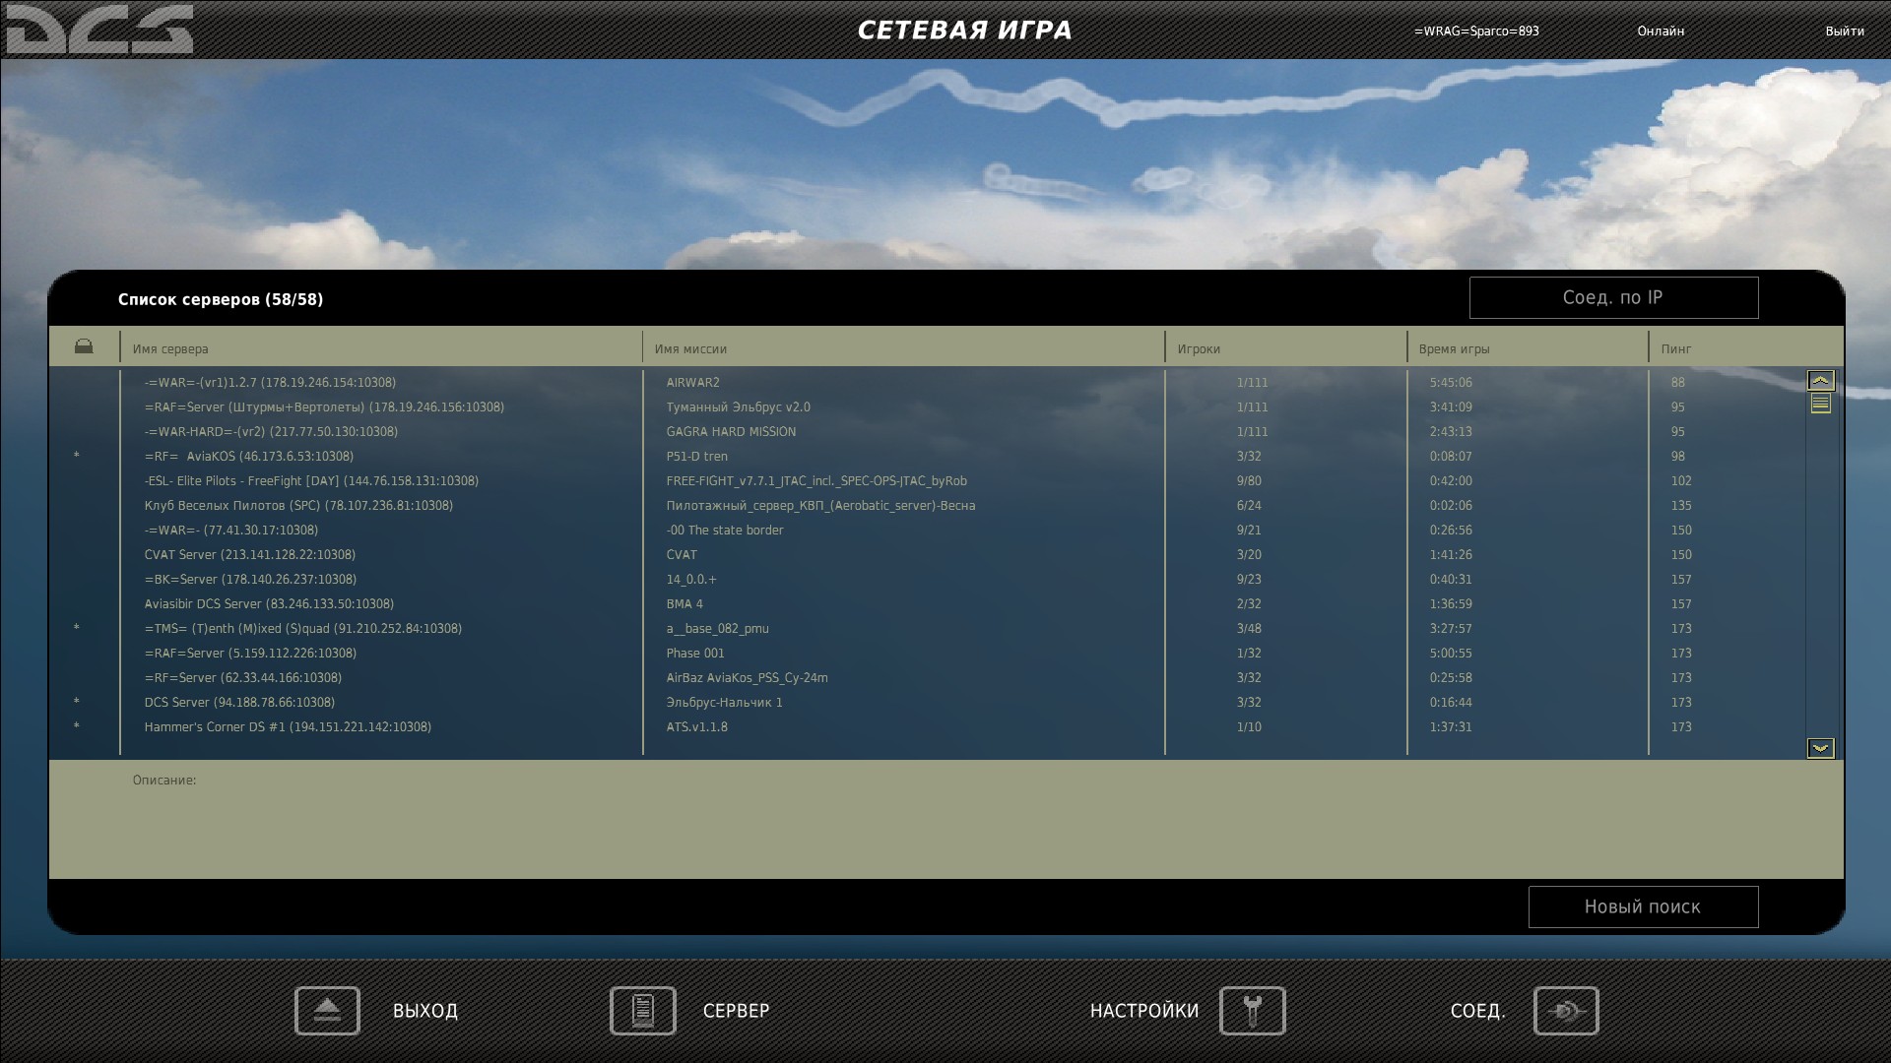Select -=WAR-HARD=-(vr2) server
1891x1063 pixels.
(271, 431)
